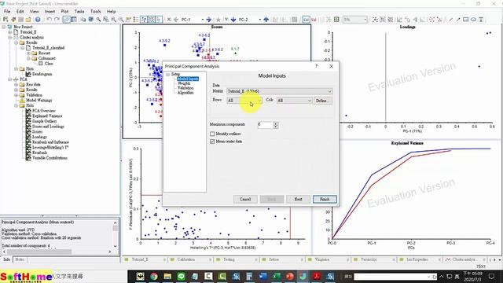Open the File menu

coord(7,11)
